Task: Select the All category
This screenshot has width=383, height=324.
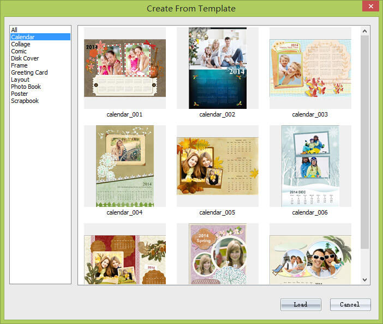Action: pyautogui.click(x=40, y=30)
